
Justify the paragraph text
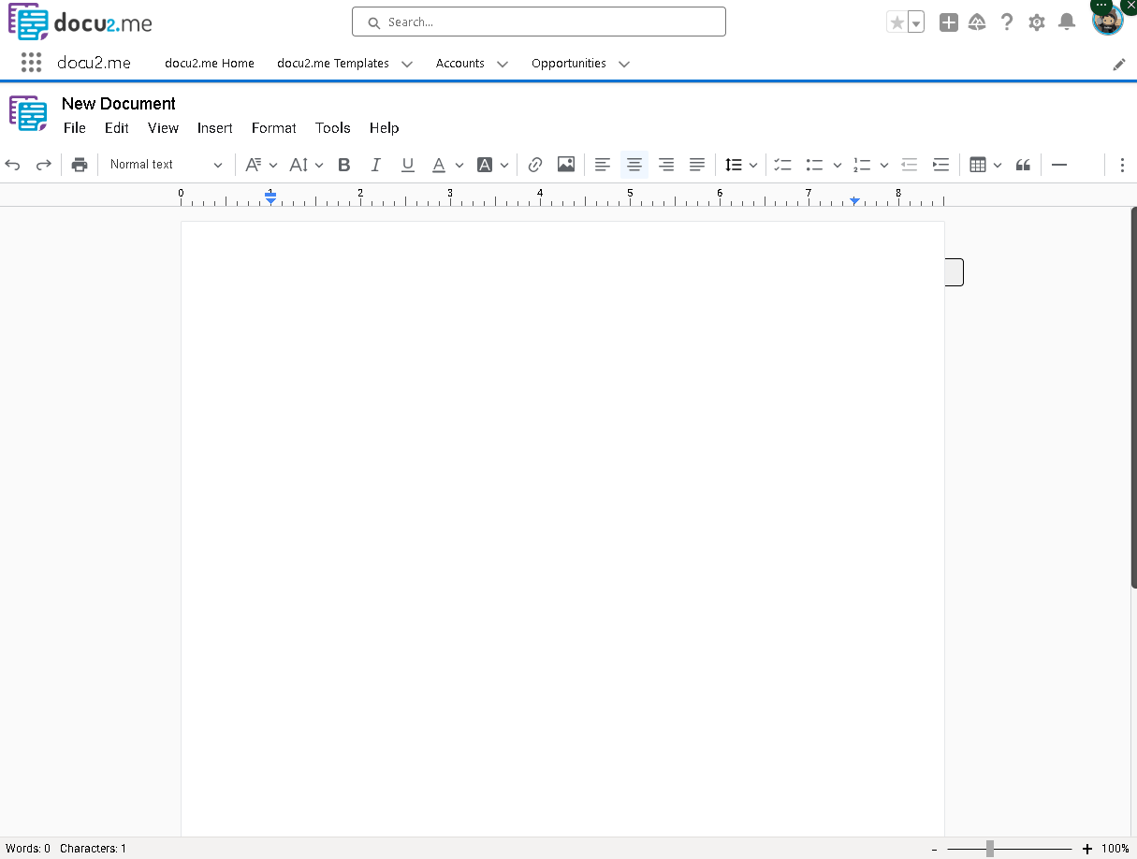[x=697, y=165]
